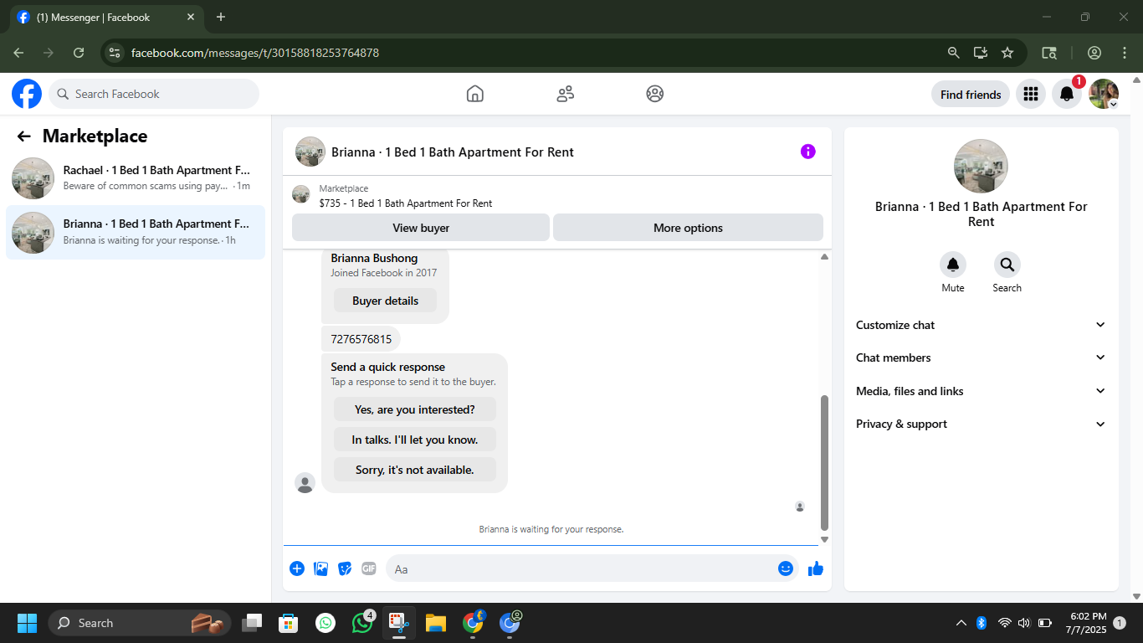Screen dimensions: 1143x643
Task: Click the large listing photo in right panel
Action: [x=982, y=166]
